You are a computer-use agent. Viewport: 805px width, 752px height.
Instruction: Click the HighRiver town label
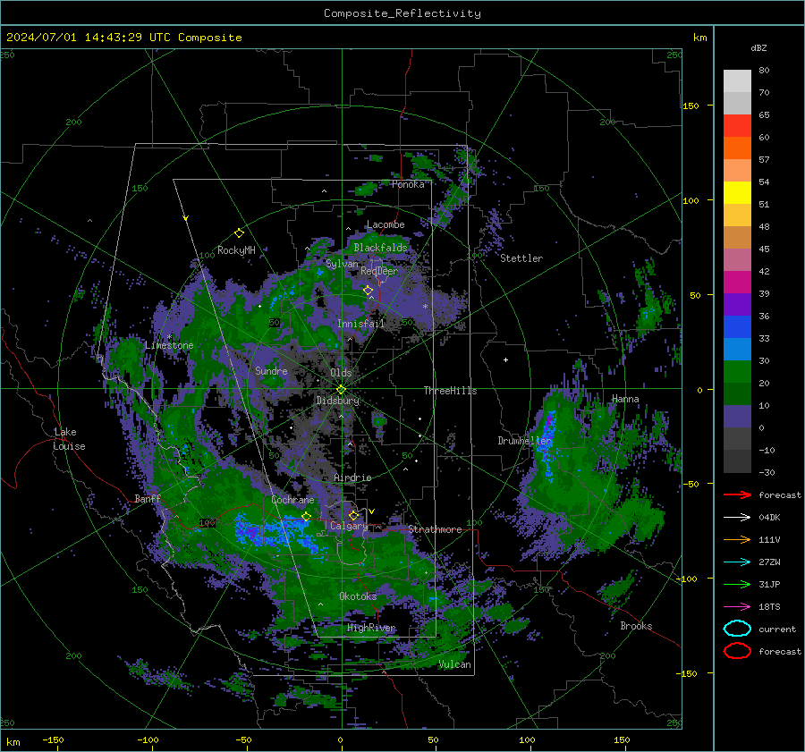tap(371, 628)
